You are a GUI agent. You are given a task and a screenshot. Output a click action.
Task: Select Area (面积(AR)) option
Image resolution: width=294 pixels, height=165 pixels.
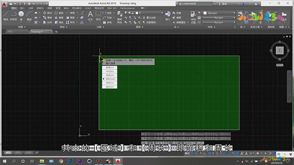point(110,79)
